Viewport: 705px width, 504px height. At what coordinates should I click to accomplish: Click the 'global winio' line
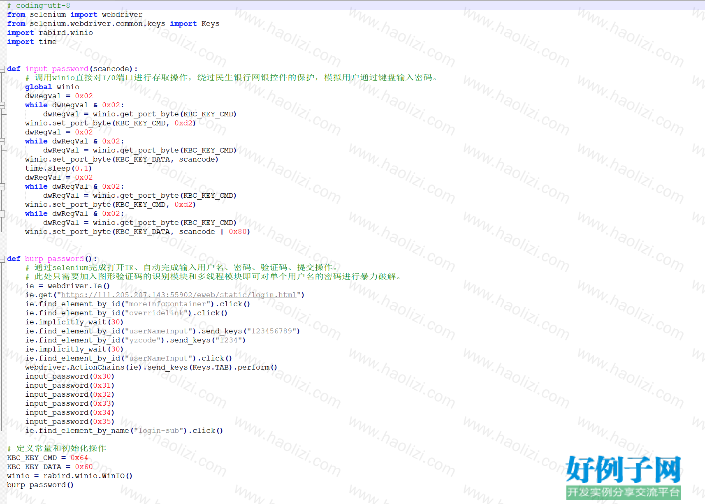[52, 87]
